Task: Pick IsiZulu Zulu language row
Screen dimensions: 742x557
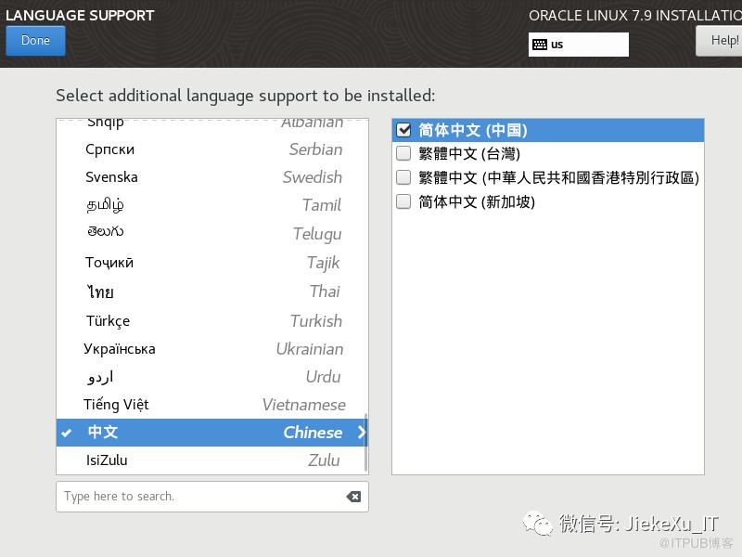Action: [212, 460]
